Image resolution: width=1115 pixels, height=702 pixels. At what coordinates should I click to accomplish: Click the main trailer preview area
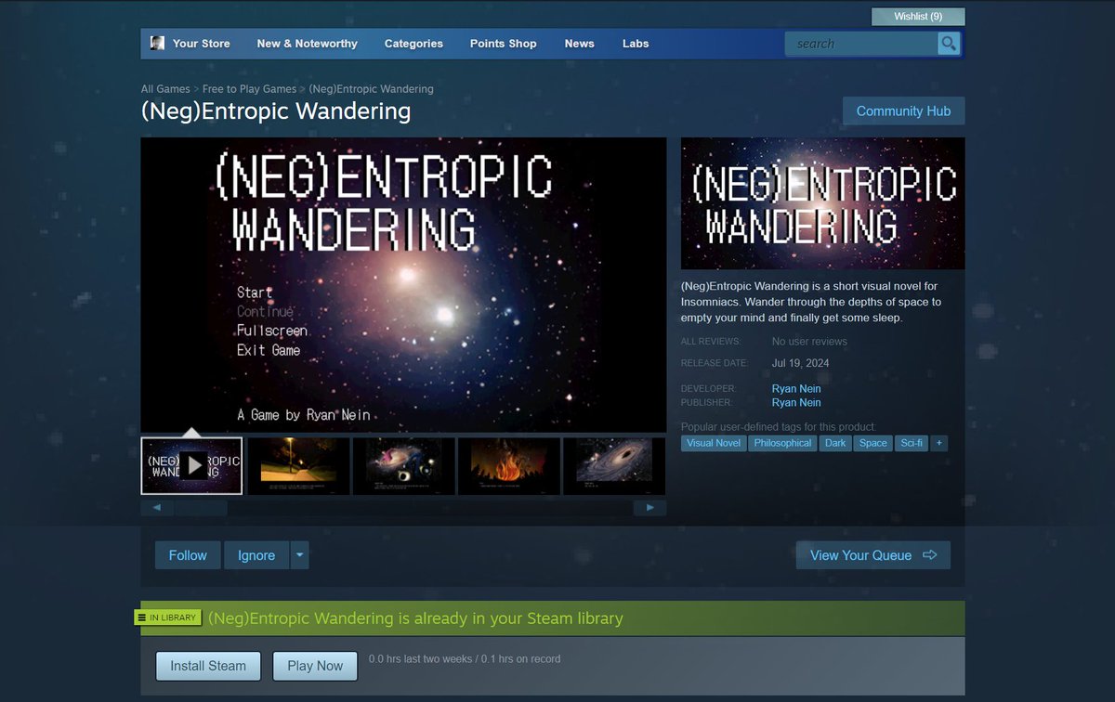[403, 285]
